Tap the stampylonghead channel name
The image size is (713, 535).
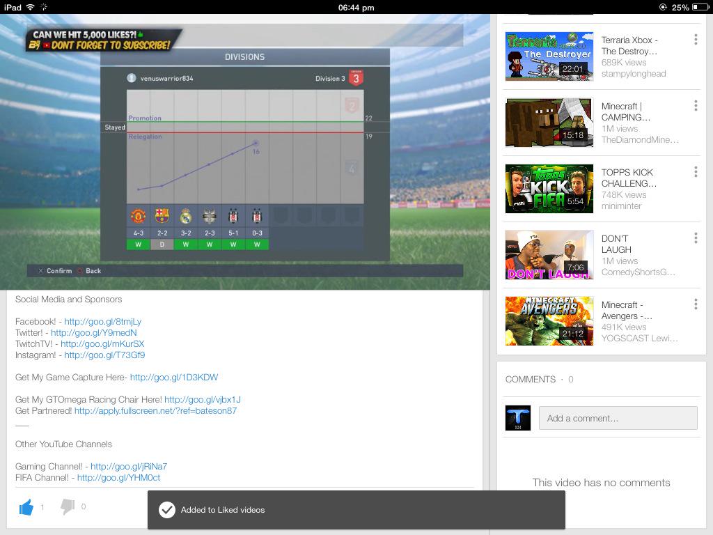(x=634, y=74)
